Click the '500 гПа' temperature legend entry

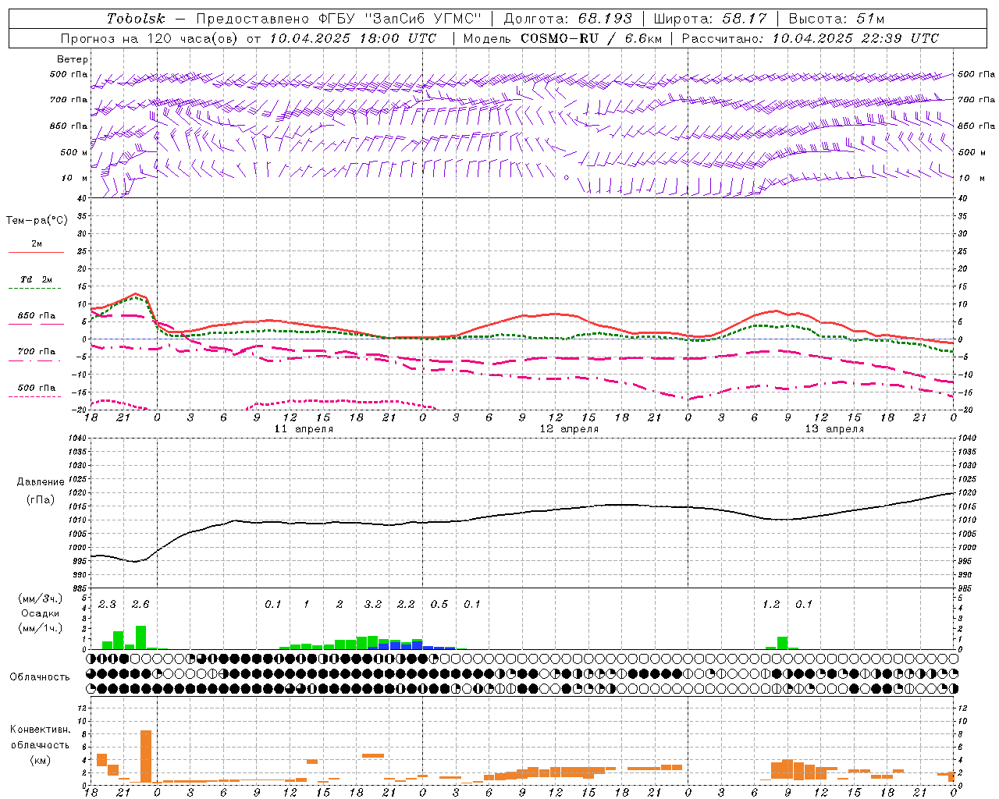(x=36, y=388)
